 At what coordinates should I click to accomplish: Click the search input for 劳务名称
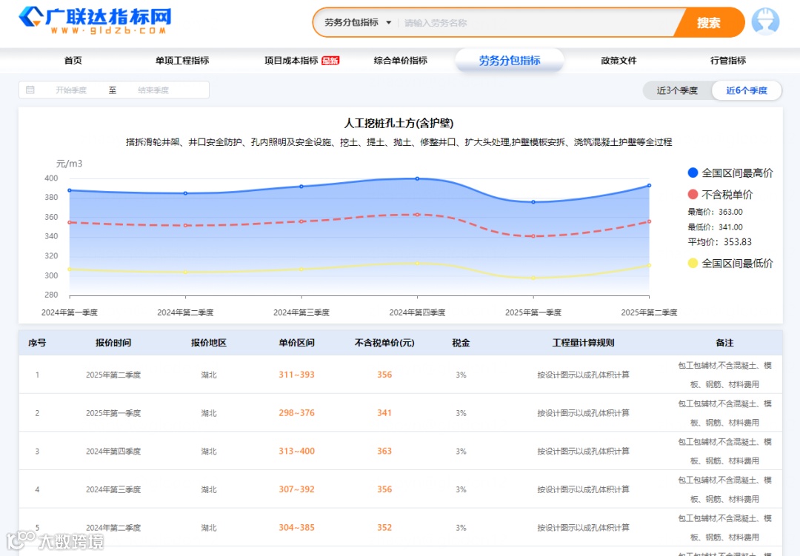coord(536,22)
